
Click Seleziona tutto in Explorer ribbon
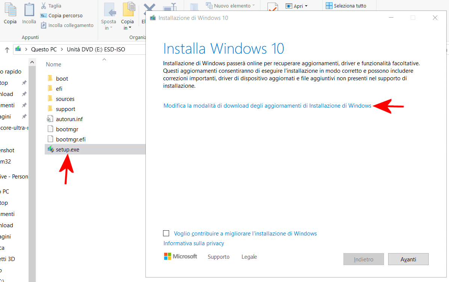(x=346, y=6)
